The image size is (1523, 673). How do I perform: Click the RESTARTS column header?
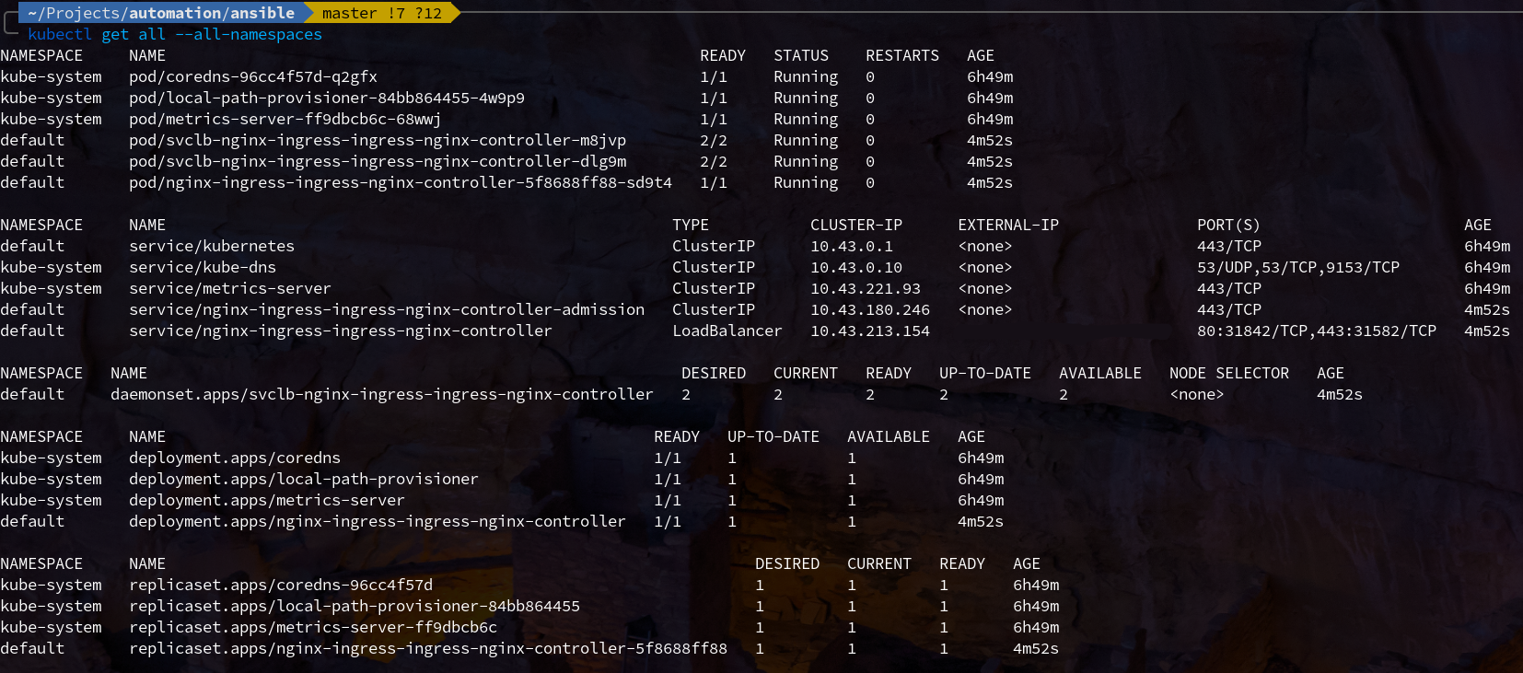coord(902,55)
